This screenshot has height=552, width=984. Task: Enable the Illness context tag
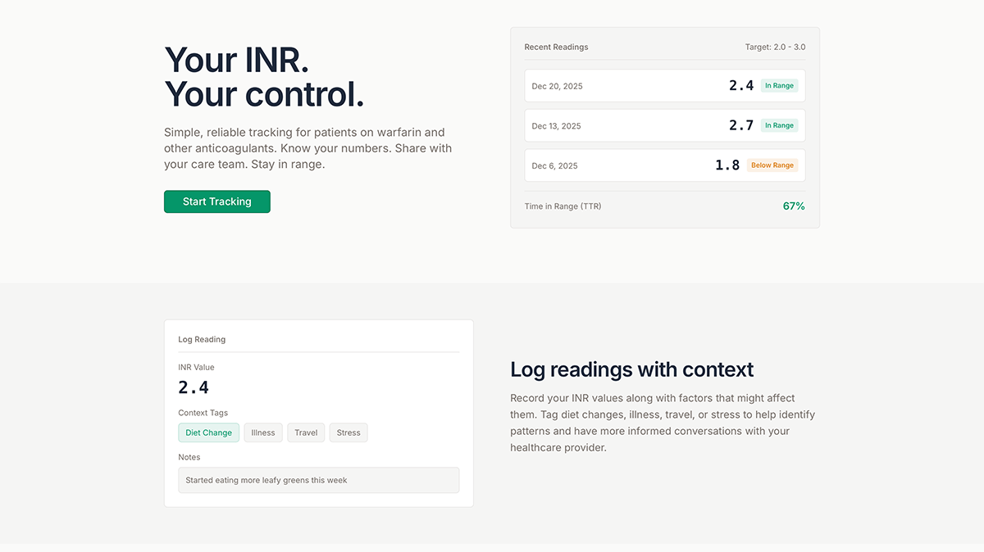263,432
